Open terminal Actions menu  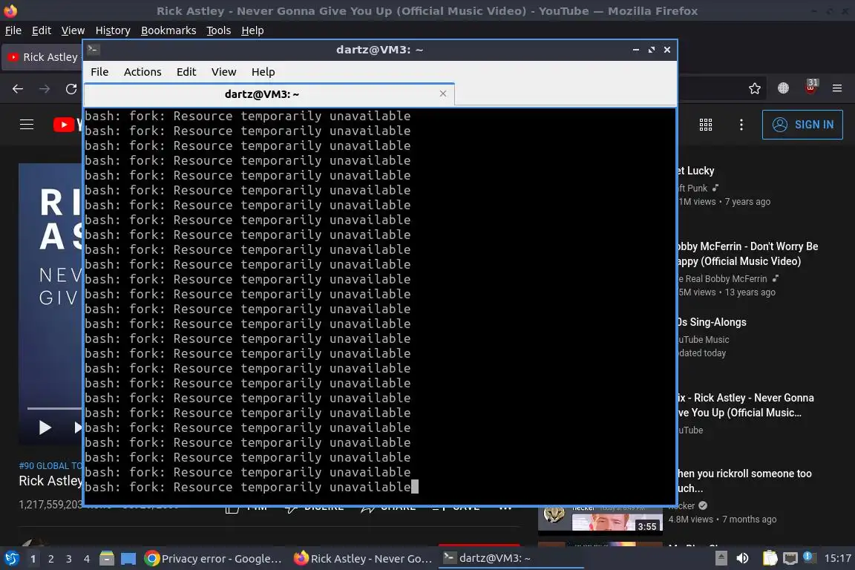click(x=142, y=72)
